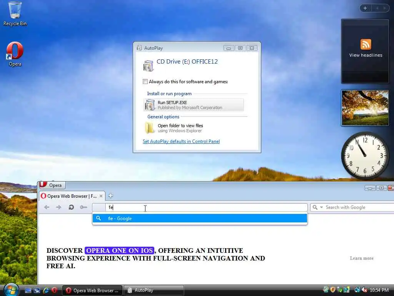Open Set AutoPlay defaults in Control Panel link
Image resolution: width=394 pixels, height=296 pixels.
click(181, 141)
